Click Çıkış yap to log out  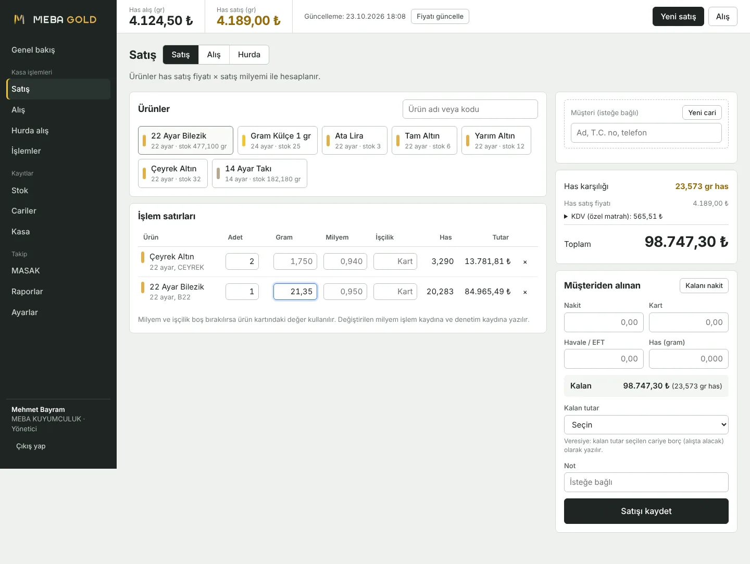click(x=31, y=446)
